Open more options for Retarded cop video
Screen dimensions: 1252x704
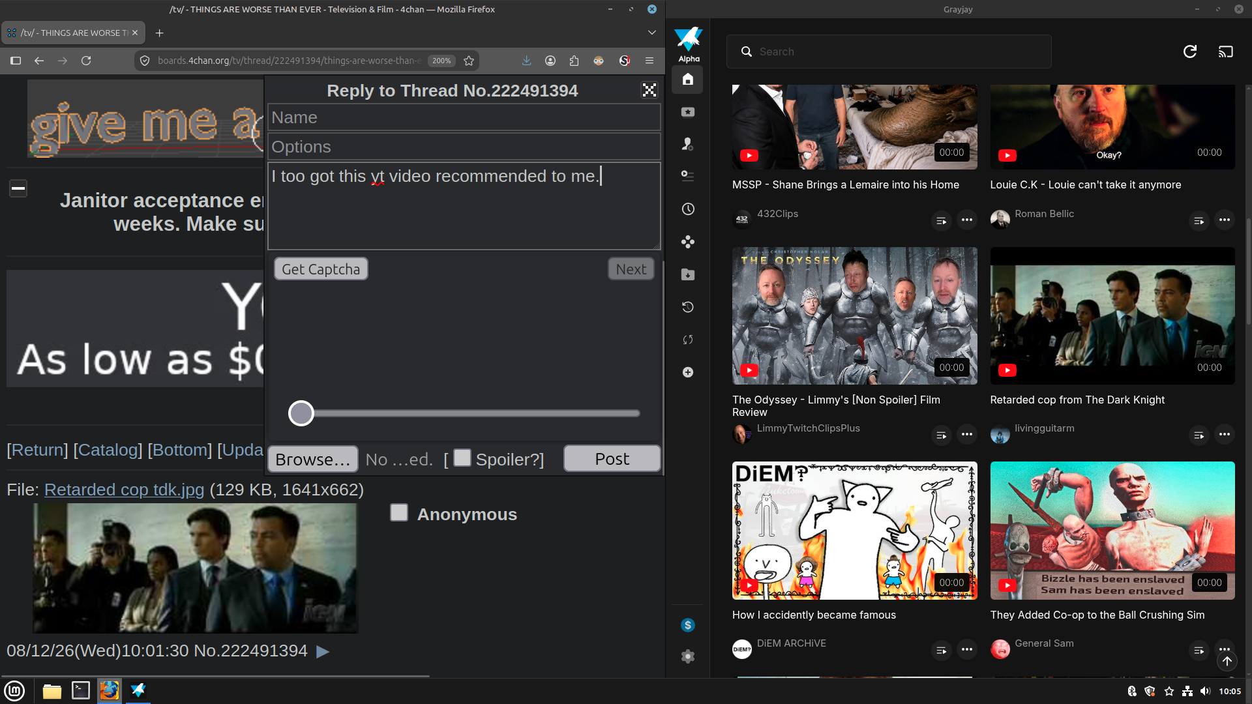pos(1225,434)
